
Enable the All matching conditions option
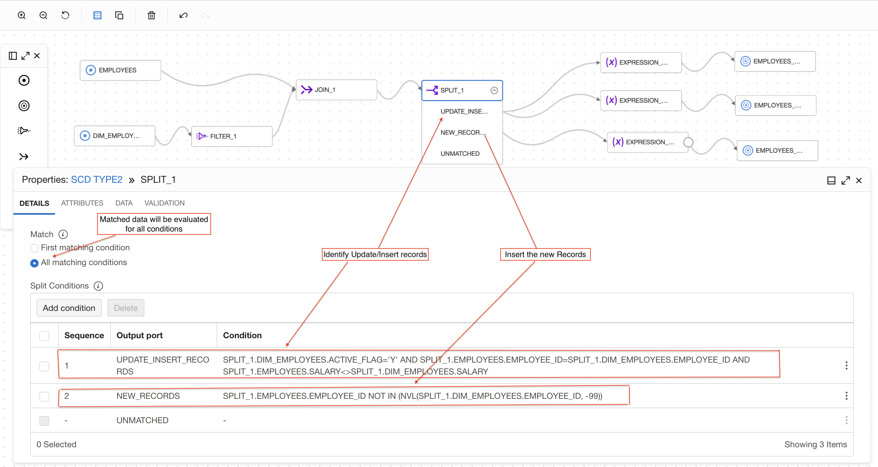[34, 263]
